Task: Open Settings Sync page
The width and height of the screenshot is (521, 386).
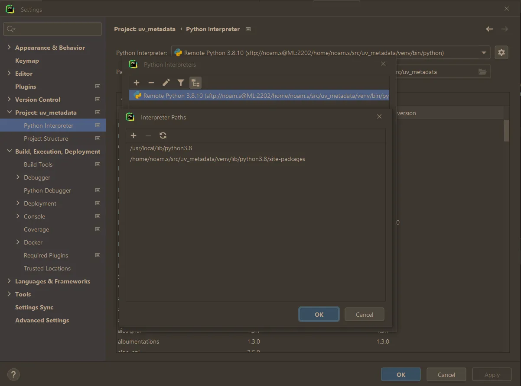Action: (34, 307)
